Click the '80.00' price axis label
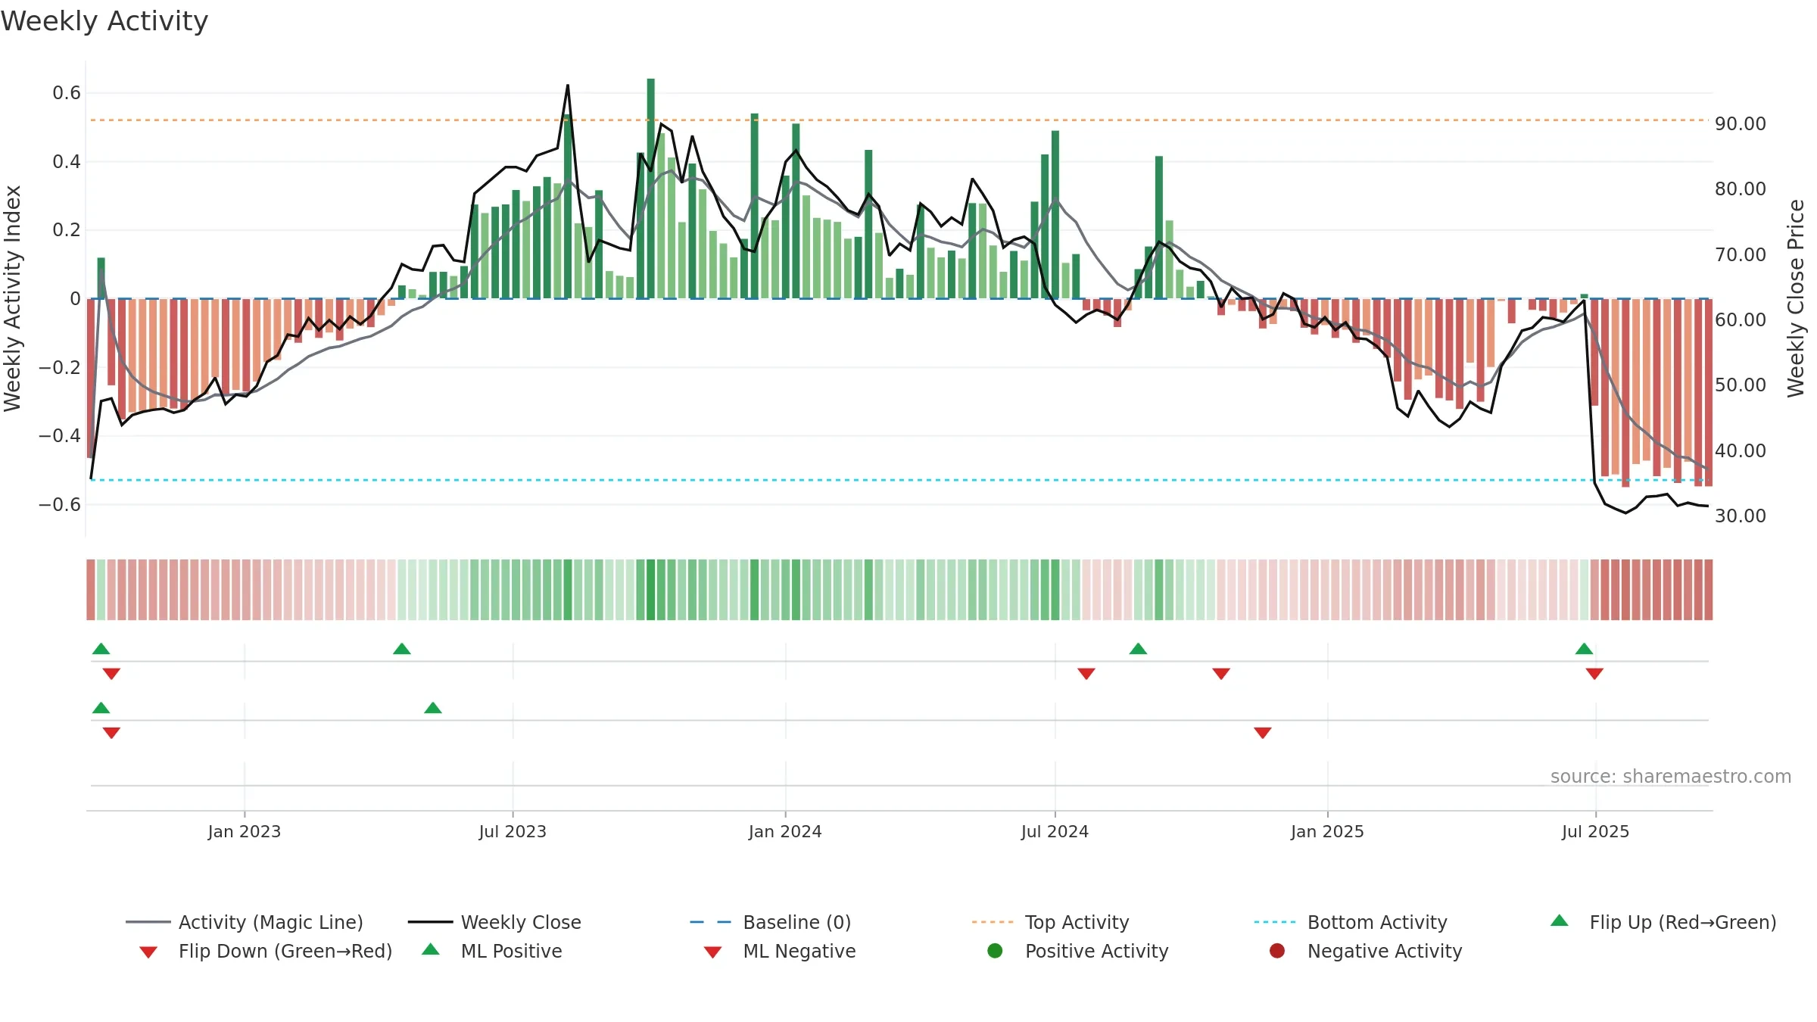Viewport: 1817px width, 1022px height. coord(1741,189)
